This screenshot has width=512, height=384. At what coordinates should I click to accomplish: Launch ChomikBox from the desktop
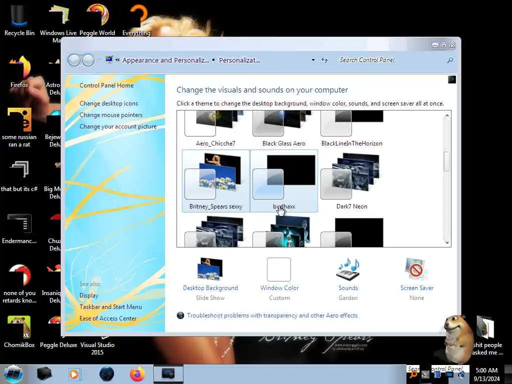(x=19, y=331)
